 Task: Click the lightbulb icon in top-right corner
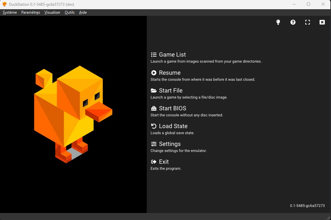[278, 22]
